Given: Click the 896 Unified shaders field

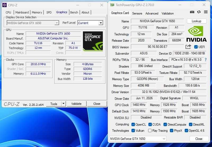Looking at the screenshot, I should [145, 66].
